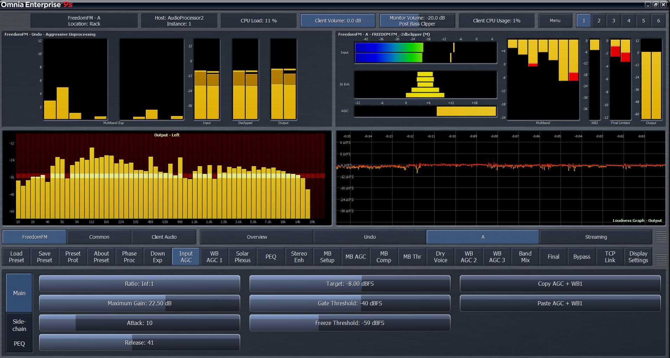Viewport: 670px width, 358px height.
Task: Open Band Mix section
Action: pos(525,257)
